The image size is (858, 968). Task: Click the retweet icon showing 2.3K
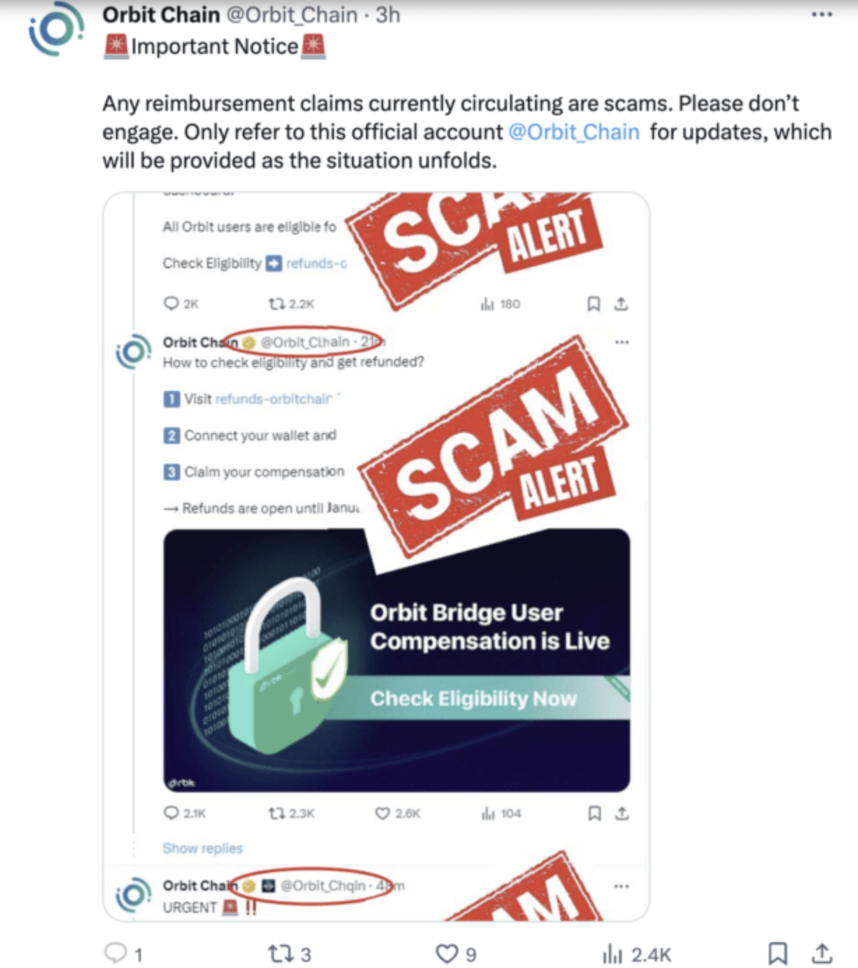pos(277,813)
